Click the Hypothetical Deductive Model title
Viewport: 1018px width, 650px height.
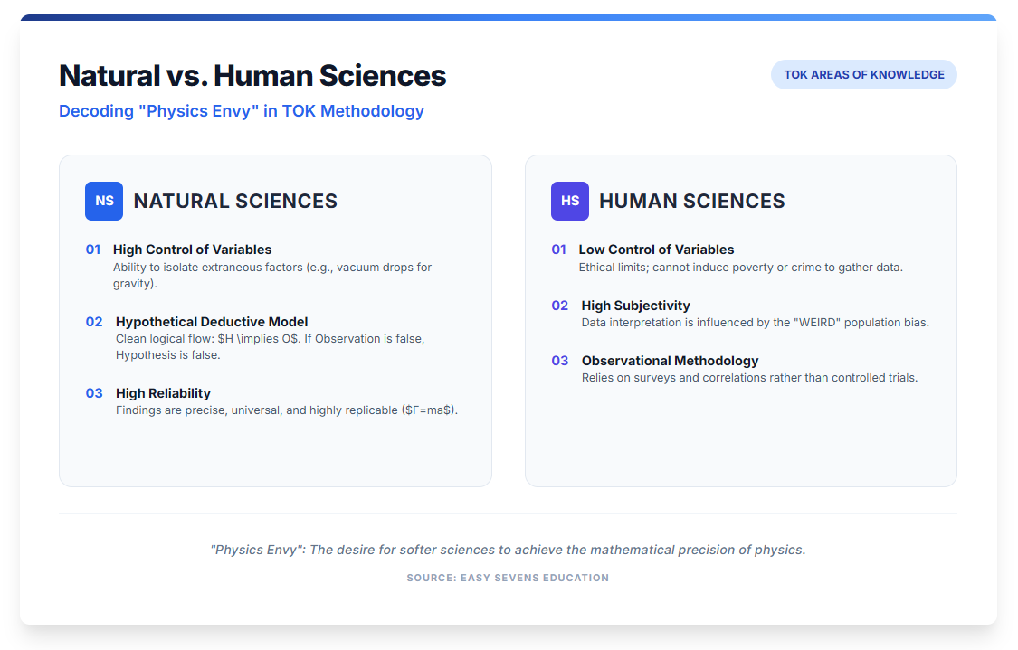212,322
